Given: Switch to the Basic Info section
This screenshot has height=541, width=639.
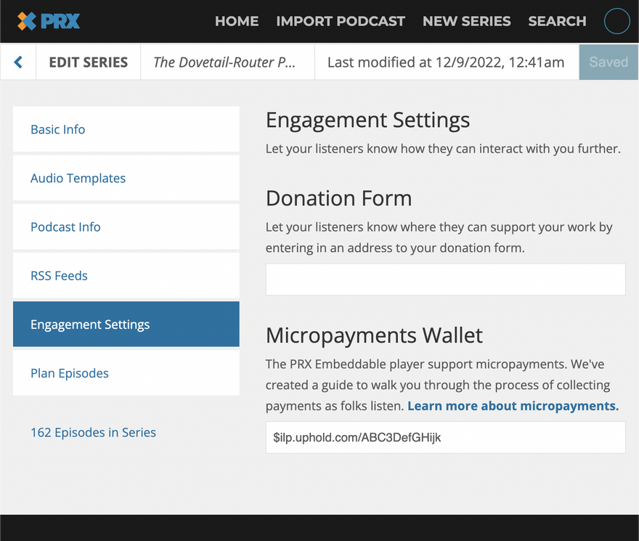Looking at the screenshot, I should (58, 129).
